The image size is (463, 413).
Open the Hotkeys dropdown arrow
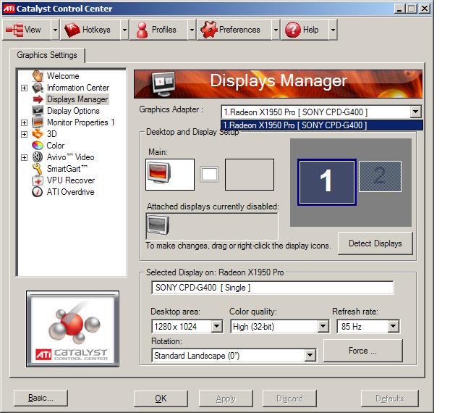tap(124, 30)
